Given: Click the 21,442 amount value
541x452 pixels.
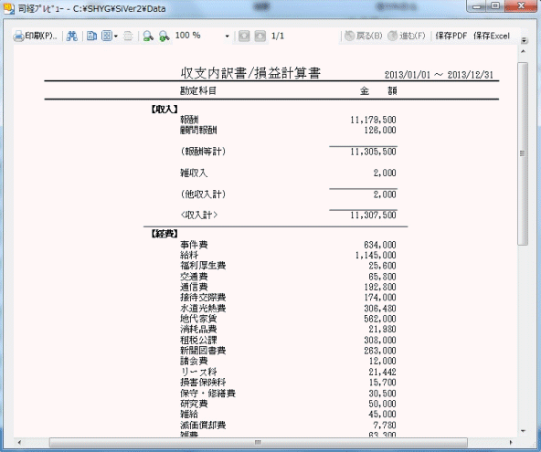Looking at the screenshot, I should tap(382, 372).
